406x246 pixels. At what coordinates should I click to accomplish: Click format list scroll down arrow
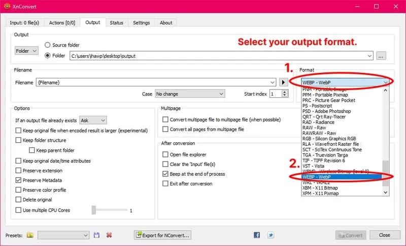pyautogui.click(x=386, y=192)
